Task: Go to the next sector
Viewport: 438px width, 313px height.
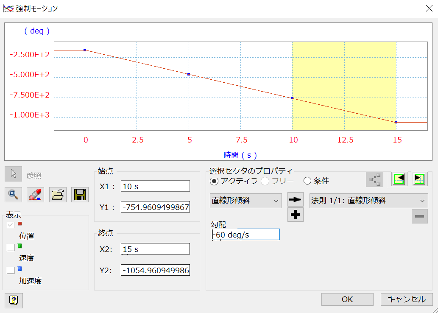Action: pyautogui.click(x=419, y=179)
